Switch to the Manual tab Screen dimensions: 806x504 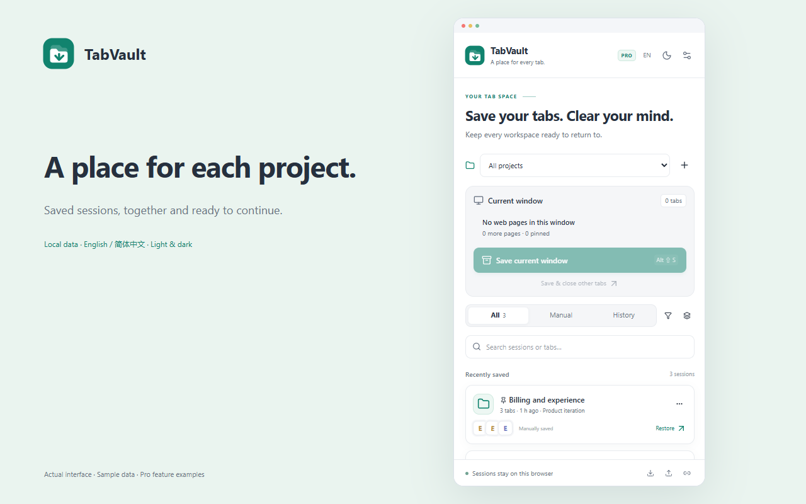[x=561, y=316]
